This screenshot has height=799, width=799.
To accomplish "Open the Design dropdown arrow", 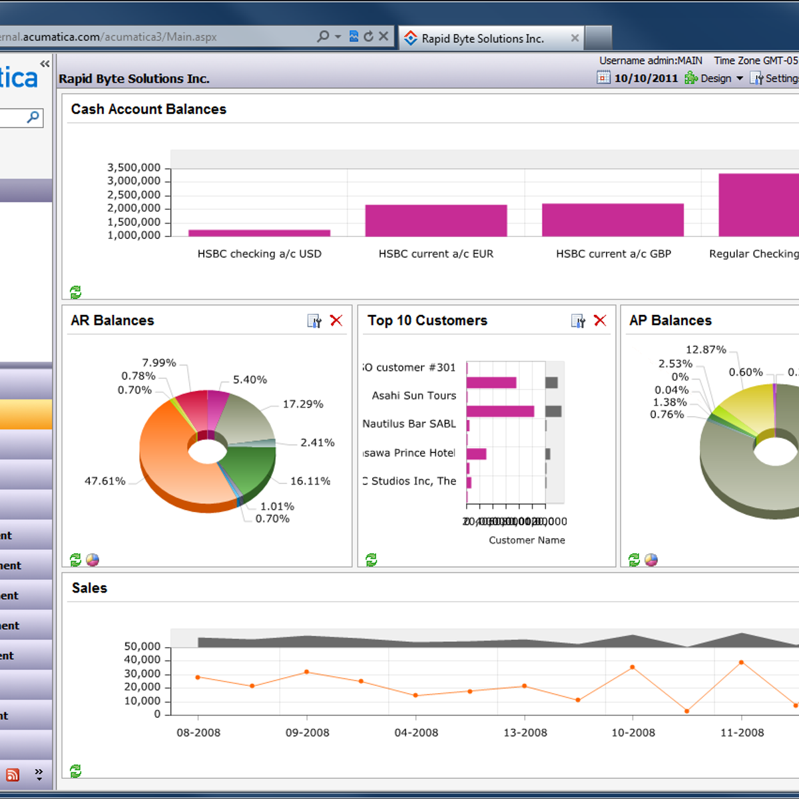I will pos(741,78).
